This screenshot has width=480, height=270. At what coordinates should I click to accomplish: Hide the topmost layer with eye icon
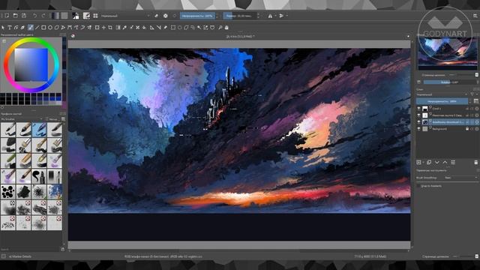click(418, 109)
